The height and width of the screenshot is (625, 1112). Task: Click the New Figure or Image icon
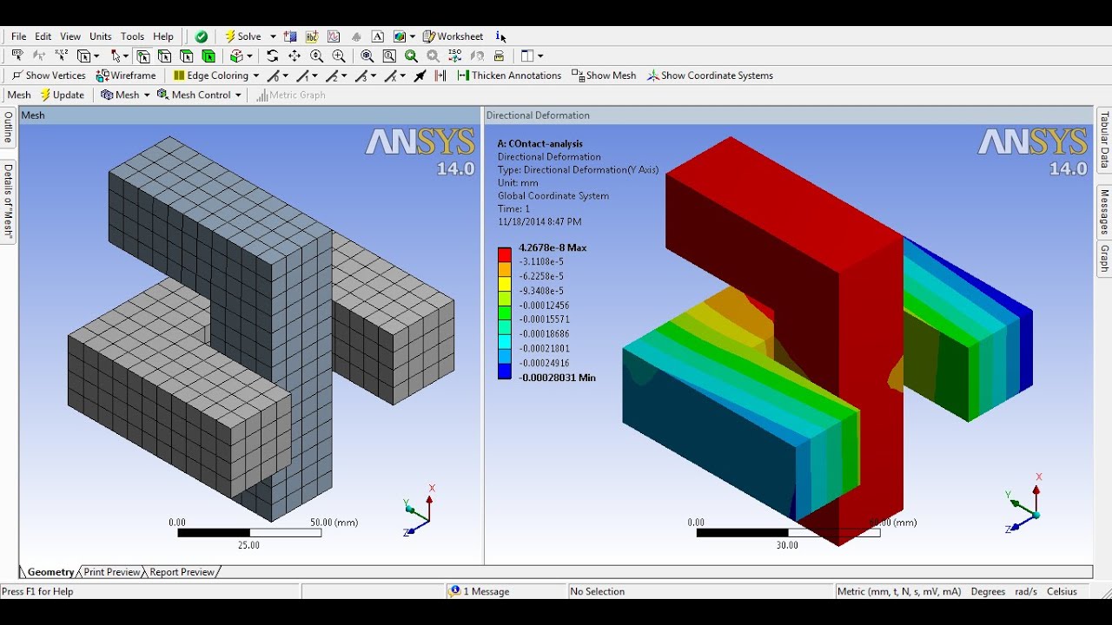tap(400, 36)
